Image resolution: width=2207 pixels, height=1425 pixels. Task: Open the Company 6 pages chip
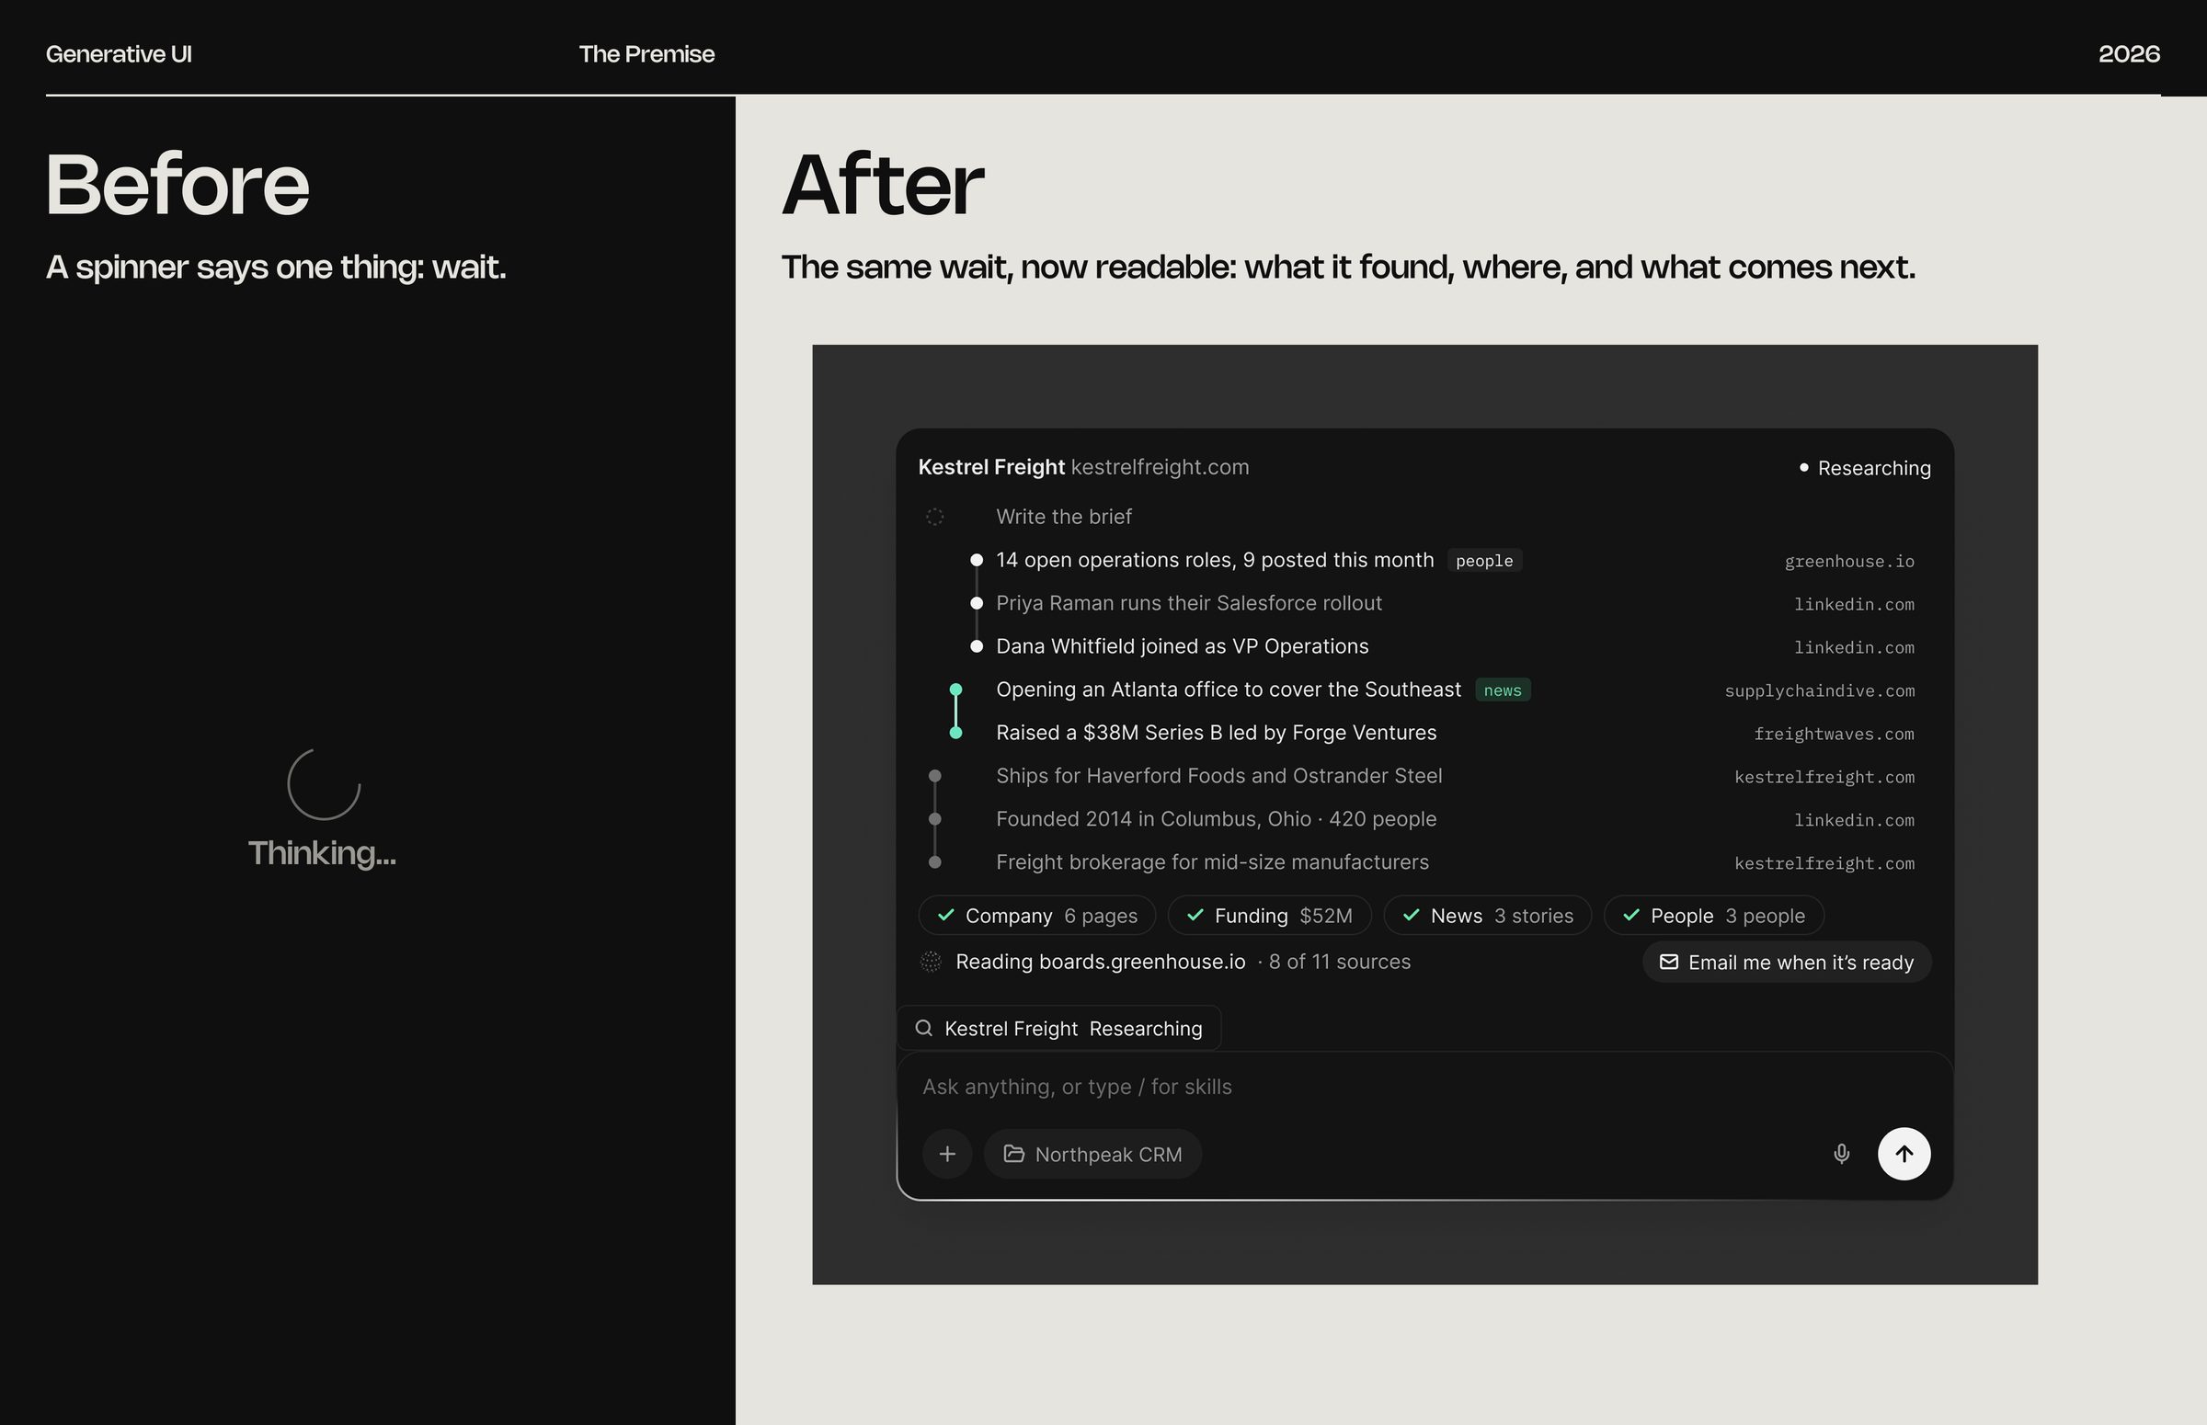(x=1036, y=915)
